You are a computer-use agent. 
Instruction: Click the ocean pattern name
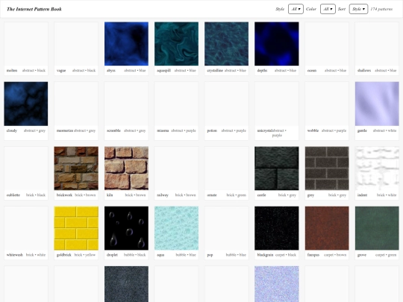coord(312,70)
